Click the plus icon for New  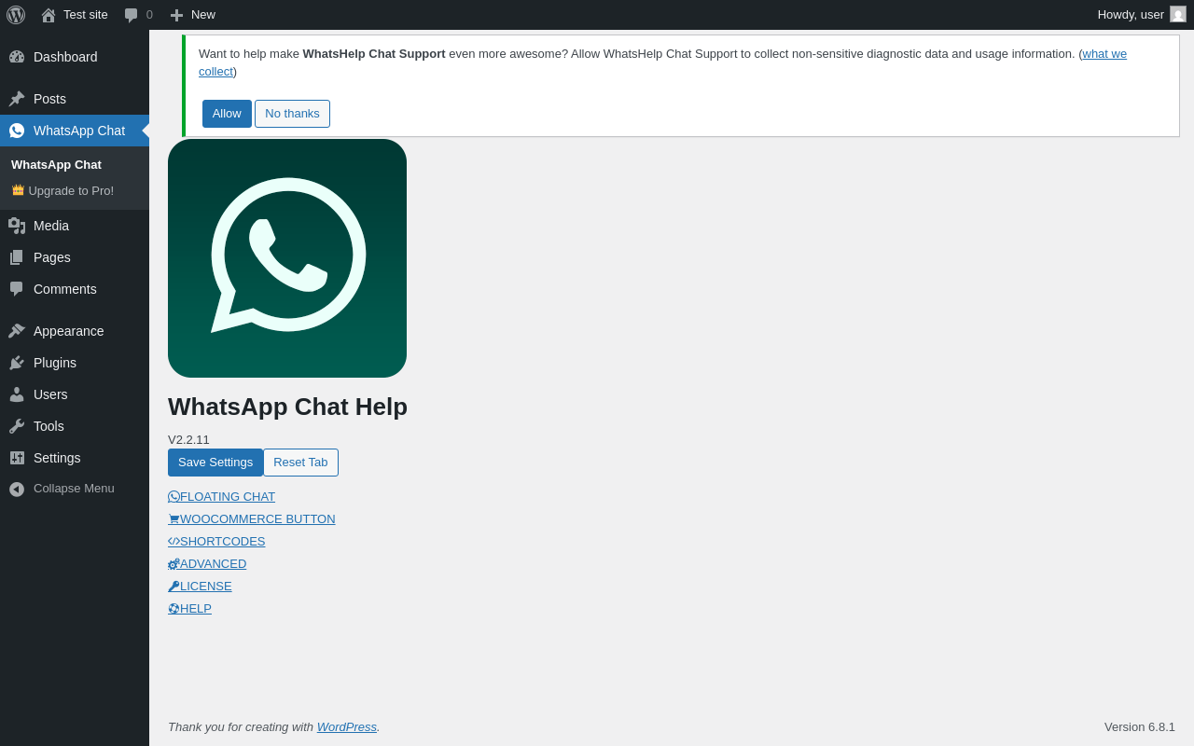[x=176, y=15]
